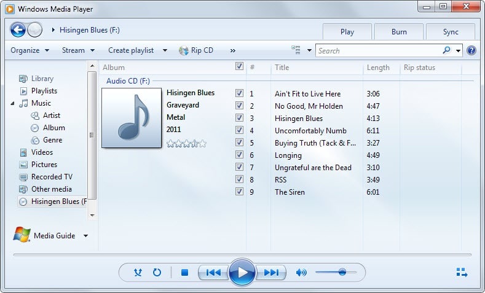Click the Back navigation arrow
Screen dimensions: 485x293
tap(18, 29)
